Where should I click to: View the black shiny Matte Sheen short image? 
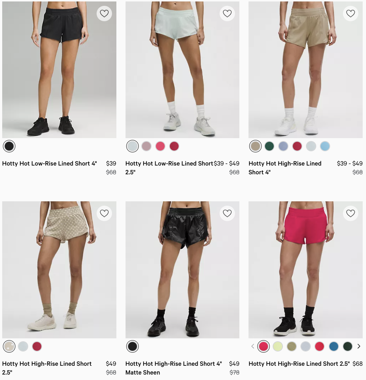click(x=183, y=270)
